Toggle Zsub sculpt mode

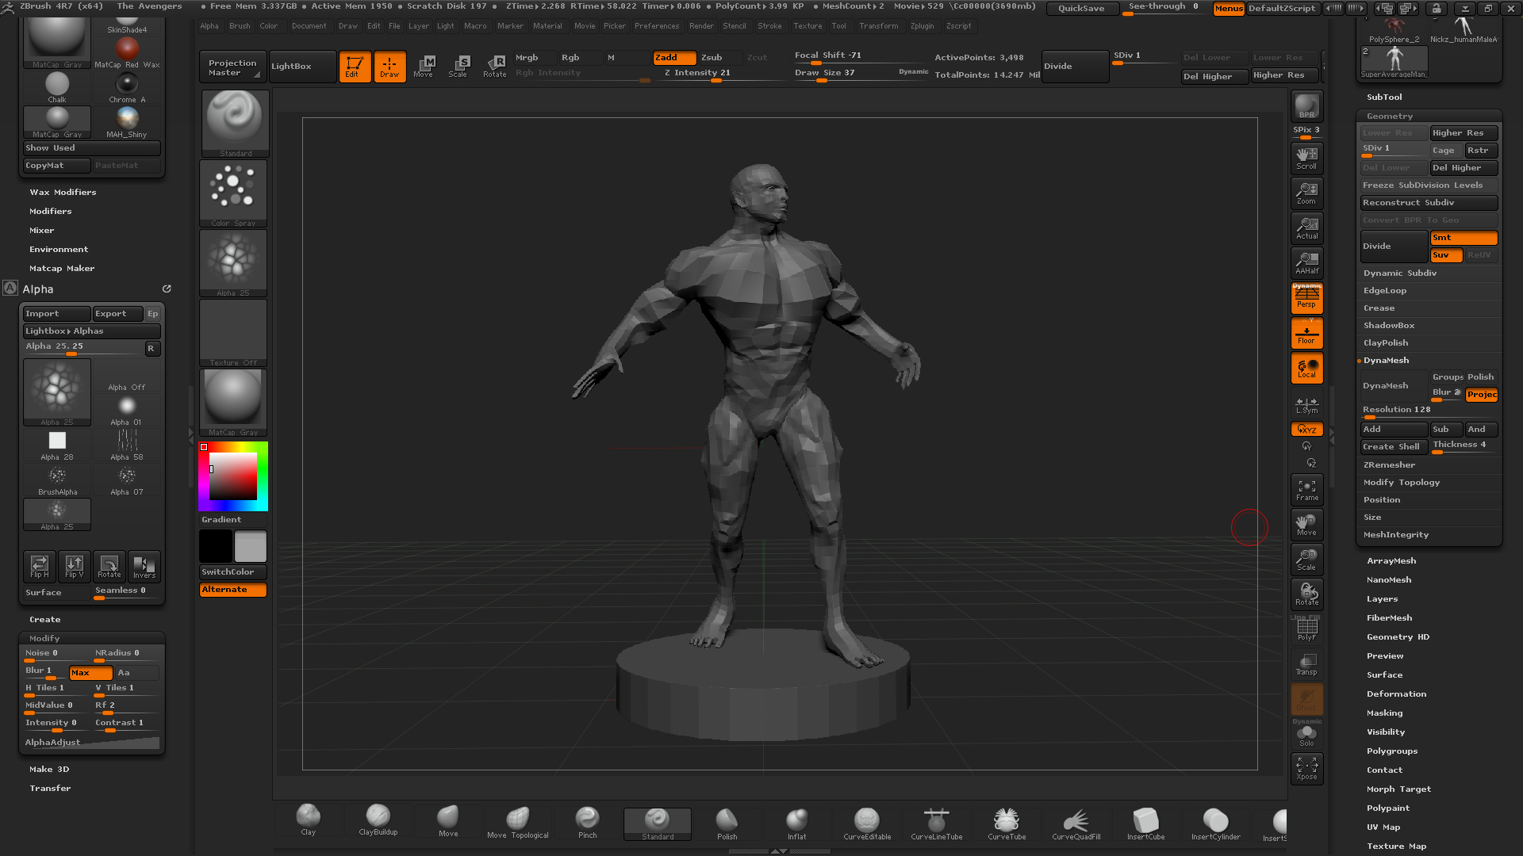[x=719, y=58]
